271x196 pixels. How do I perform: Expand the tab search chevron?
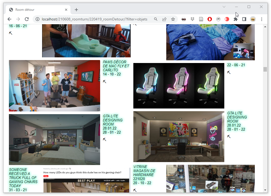tap(224, 7)
